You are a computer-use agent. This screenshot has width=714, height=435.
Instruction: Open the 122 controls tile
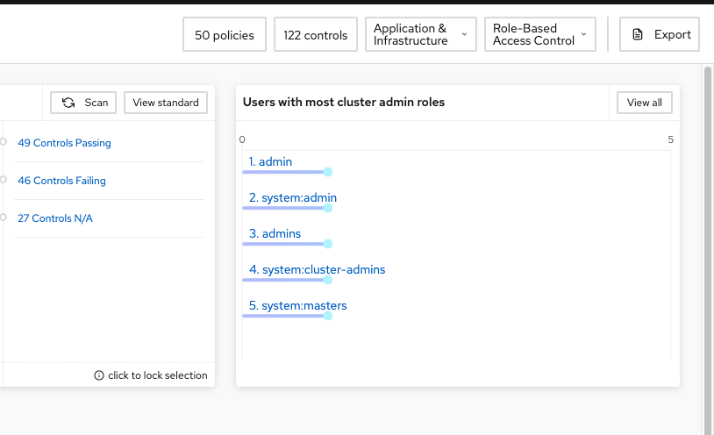(316, 34)
